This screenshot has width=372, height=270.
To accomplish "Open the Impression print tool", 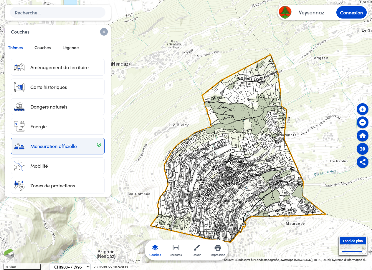I will [x=218, y=250].
